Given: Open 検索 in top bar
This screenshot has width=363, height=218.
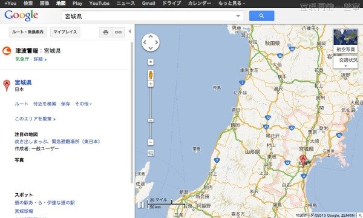Looking at the screenshot, I should (x=28, y=4).
